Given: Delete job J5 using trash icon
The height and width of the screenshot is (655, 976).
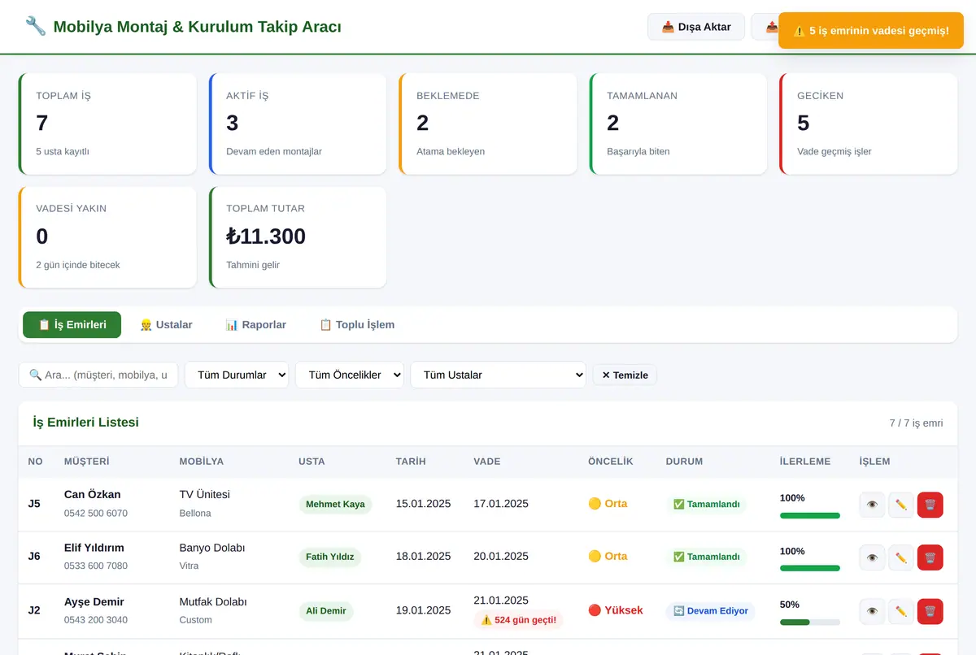Looking at the screenshot, I should pos(930,505).
